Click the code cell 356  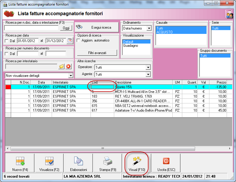(x=102, y=101)
